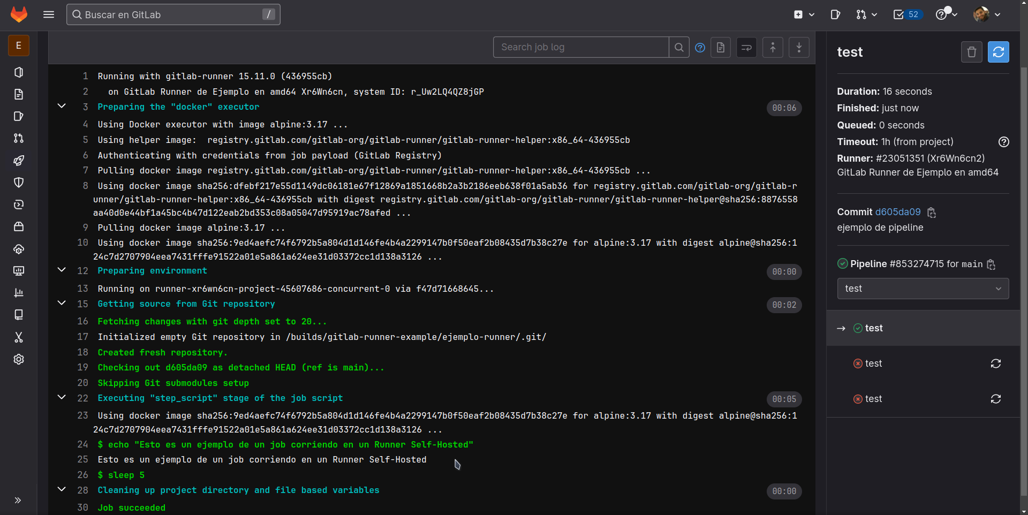The width and height of the screenshot is (1028, 515).
Task: Toggle the hamburger navigation menu
Action: (x=49, y=14)
